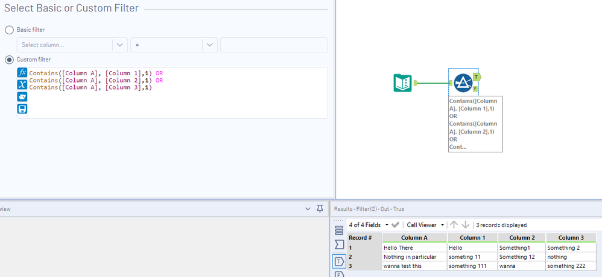Click the up arrow in Results toolbar
This screenshot has width=602, height=277.
(454, 225)
